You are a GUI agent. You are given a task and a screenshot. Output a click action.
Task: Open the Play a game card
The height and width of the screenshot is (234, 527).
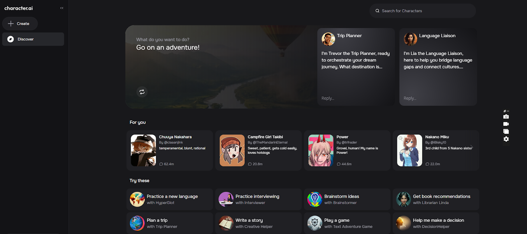[x=347, y=223]
